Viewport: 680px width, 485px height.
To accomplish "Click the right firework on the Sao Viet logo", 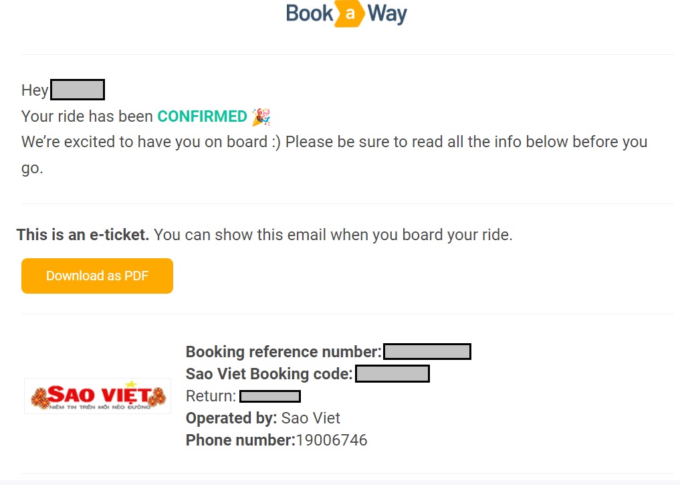I will click(x=156, y=397).
